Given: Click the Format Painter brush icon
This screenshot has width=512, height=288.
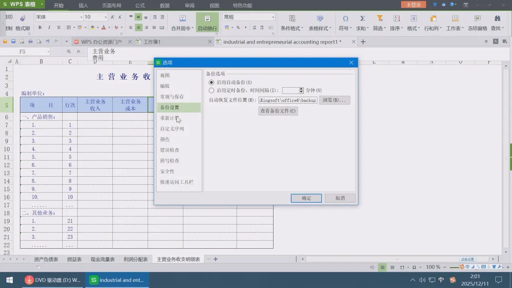Looking at the screenshot, I should tap(23, 18).
